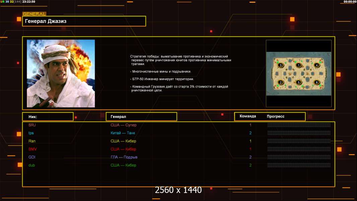Click team number 2 in GDI's row
357x201 pixels.
tap(250, 157)
